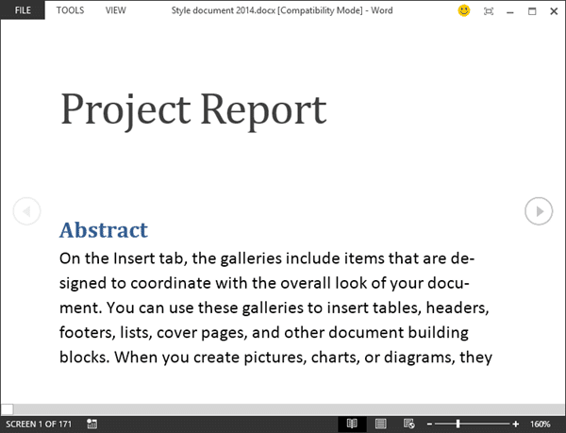Image resolution: width=566 pixels, height=433 pixels.
Task: Open the VIEW menu
Action: pyautogui.click(x=115, y=10)
